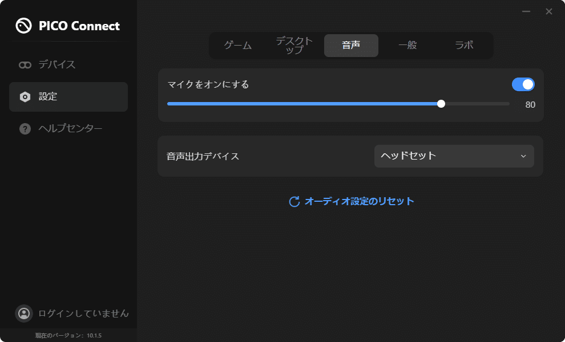The image size is (565, 342).
Task: Click the PICO Connect title text
Action: 79,26
